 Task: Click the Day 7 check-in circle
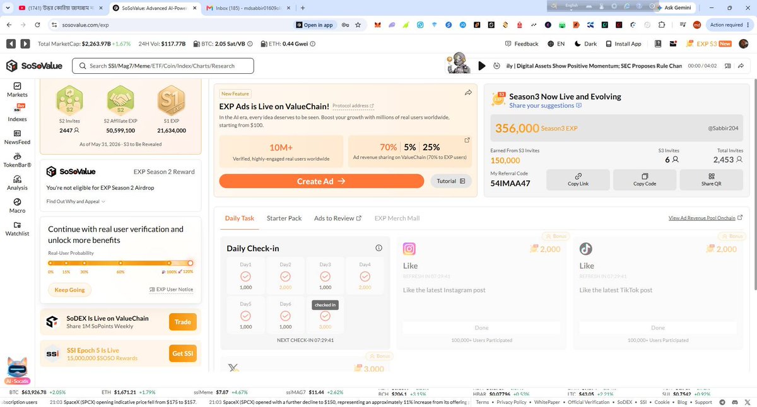coord(325,316)
